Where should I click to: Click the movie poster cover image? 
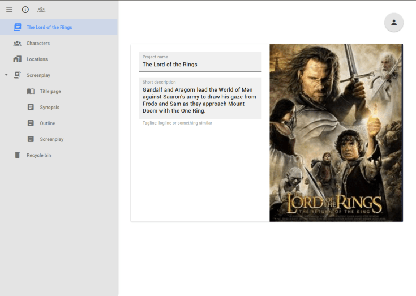point(336,133)
